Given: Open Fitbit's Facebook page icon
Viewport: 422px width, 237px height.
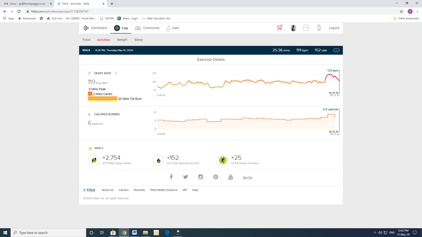Looking at the screenshot, I should (x=171, y=177).
